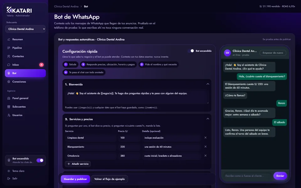The width and height of the screenshot is (301, 188).
Task: Open Pipeline in the sidebar
Action: click(25, 48)
